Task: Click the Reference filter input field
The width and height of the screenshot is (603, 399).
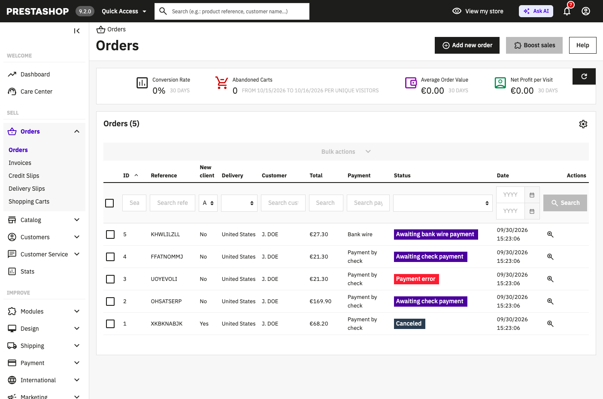Action: [x=173, y=203]
